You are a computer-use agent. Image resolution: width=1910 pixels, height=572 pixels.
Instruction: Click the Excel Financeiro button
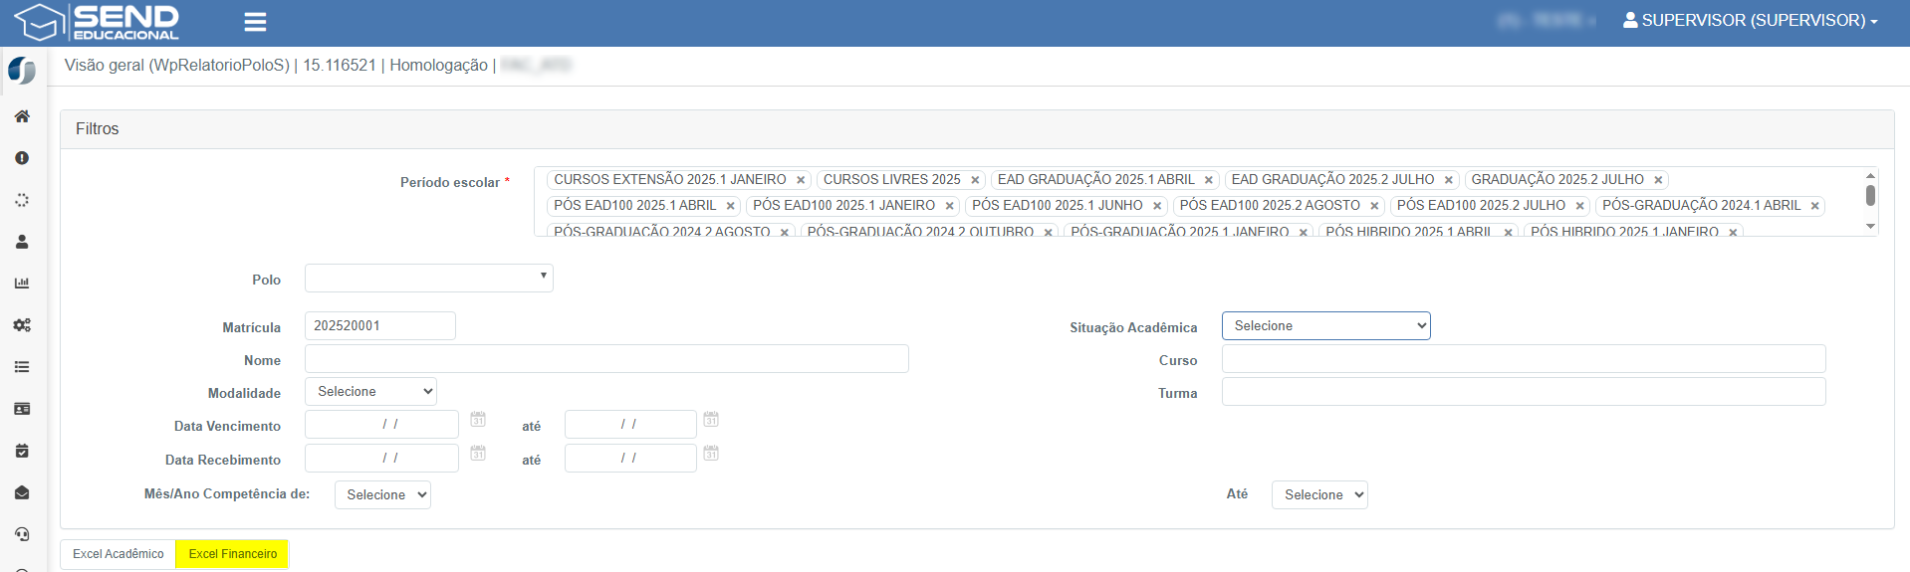(x=233, y=554)
